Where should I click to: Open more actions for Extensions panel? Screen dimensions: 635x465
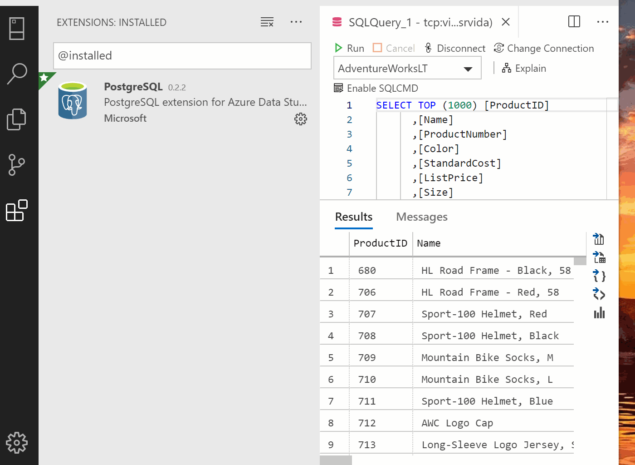pyautogui.click(x=296, y=22)
